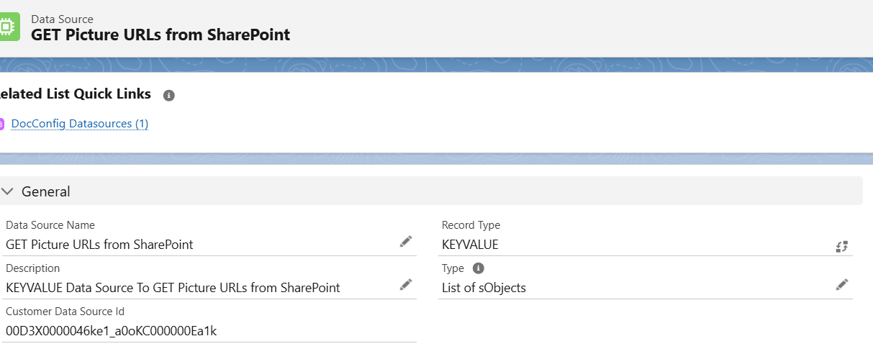873x354 pixels.
Task: Edit the Description field pencil
Action: pyautogui.click(x=406, y=284)
